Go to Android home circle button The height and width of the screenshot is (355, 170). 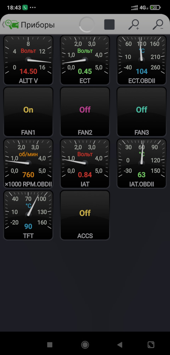(x=85, y=345)
